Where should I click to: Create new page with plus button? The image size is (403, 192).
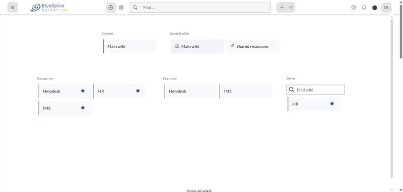point(282,8)
